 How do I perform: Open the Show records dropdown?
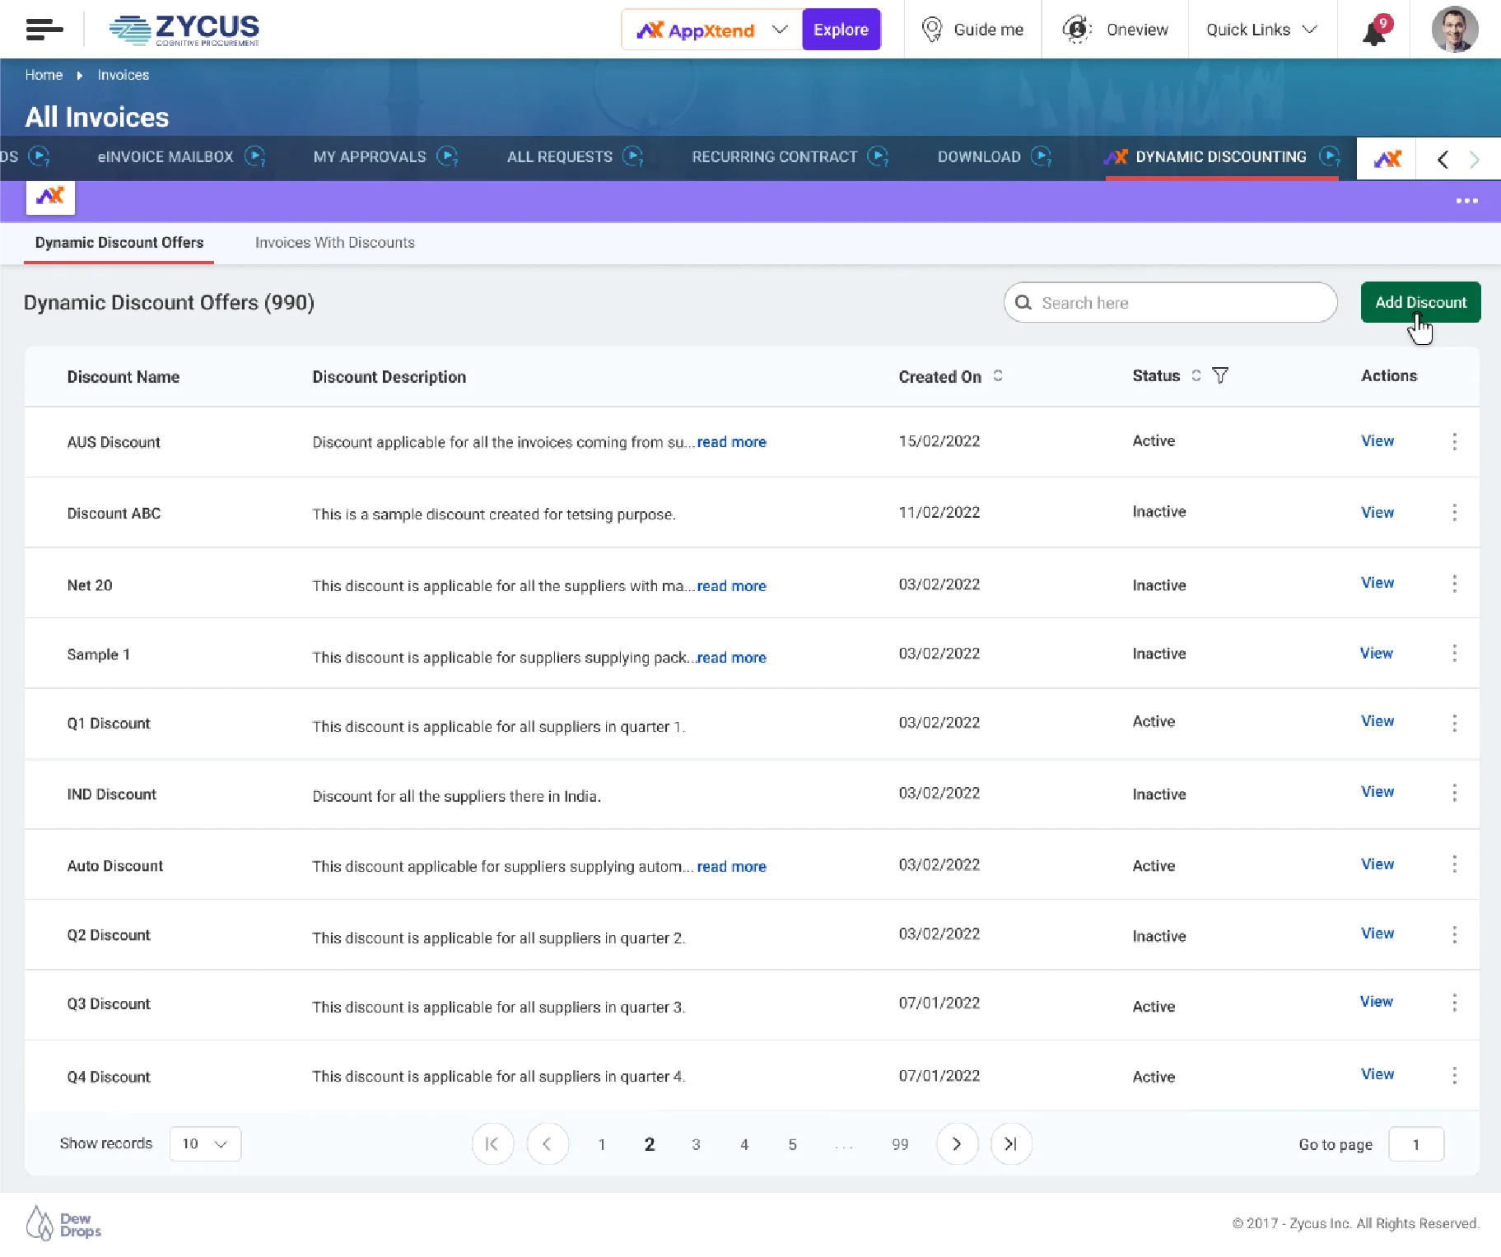[205, 1143]
